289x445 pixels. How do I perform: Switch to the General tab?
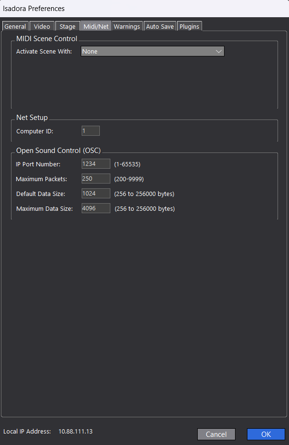tap(15, 26)
